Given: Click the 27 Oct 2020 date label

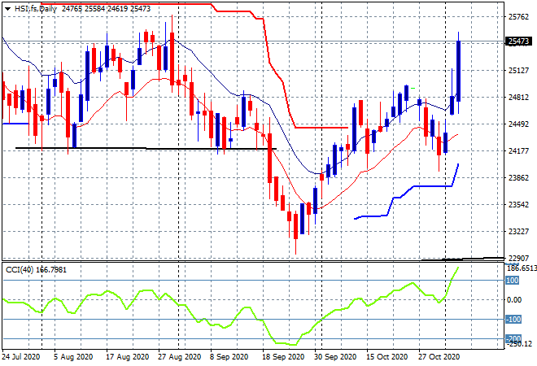Looking at the screenshot, I should pyautogui.click(x=439, y=357).
